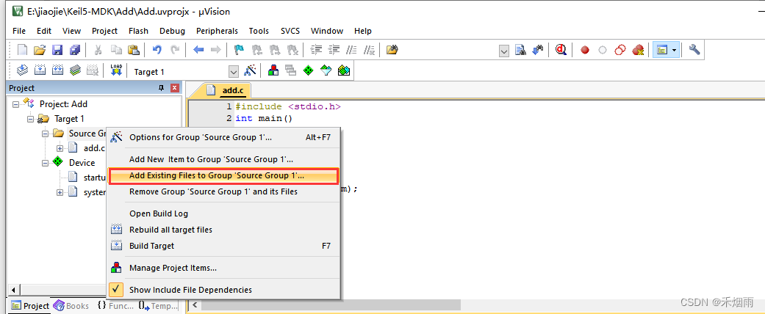
Task: Choose Add Existing Files to Group 'Source Group 1'
Action: 223,176
